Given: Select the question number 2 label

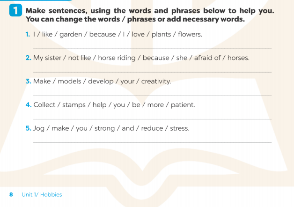Looking at the screenshot, I should [28, 58].
